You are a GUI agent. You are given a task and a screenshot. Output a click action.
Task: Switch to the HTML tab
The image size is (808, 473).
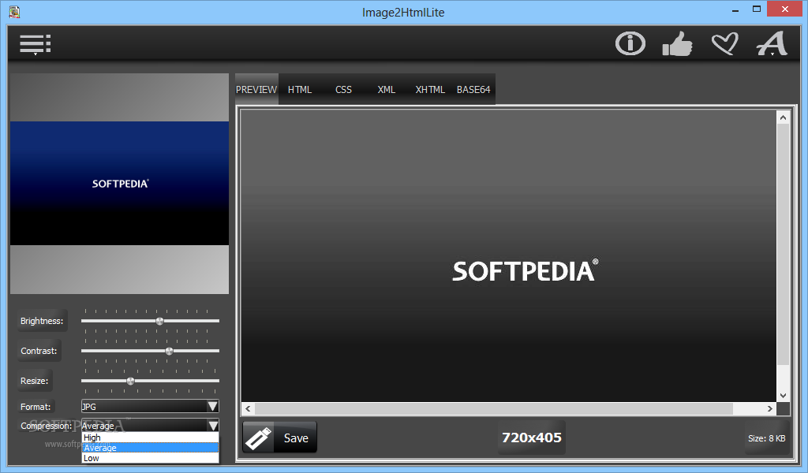coord(299,90)
